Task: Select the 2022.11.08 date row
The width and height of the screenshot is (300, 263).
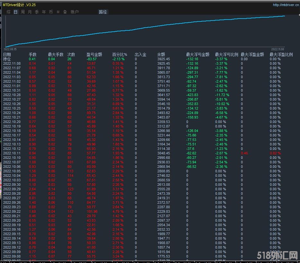Action: pos(12,63)
